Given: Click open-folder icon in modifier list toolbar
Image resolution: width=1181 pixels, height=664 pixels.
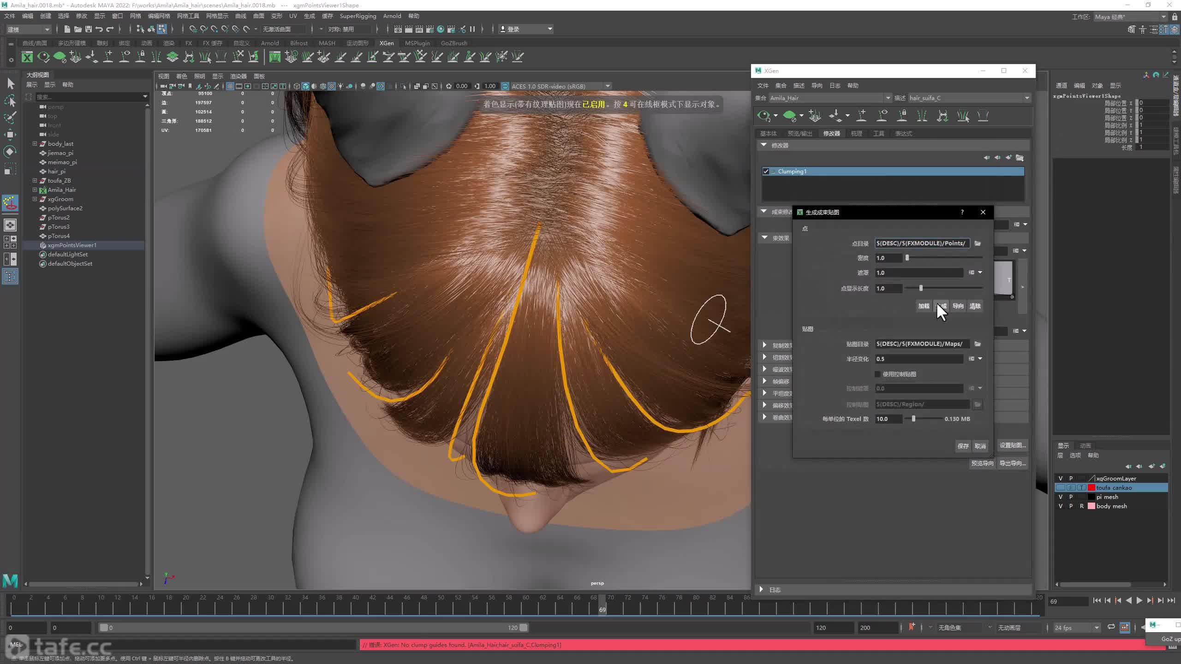Looking at the screenshot, I should (x=1020, y=158).
